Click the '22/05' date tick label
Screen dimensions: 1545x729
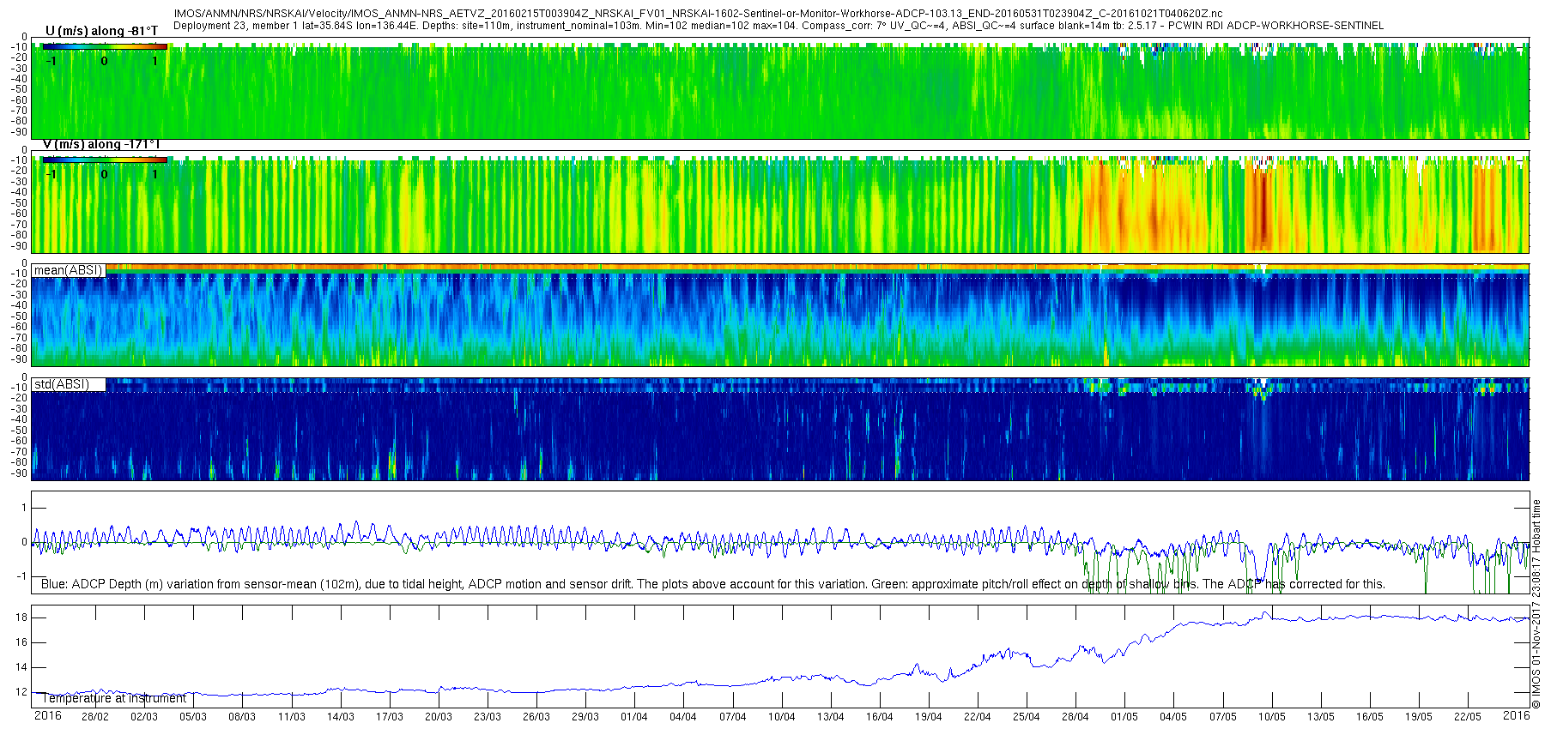(1468, 717)
